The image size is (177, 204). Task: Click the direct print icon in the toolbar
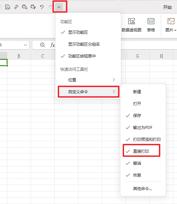(x=33, y=7)
